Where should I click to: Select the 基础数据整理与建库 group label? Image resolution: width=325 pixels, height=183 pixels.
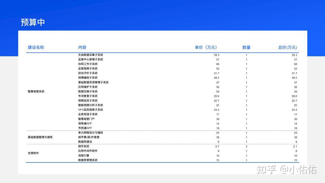[x=40, y=137]
